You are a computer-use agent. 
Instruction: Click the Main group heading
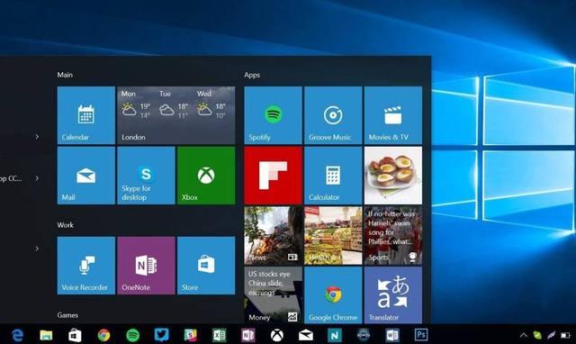[65, 75]
